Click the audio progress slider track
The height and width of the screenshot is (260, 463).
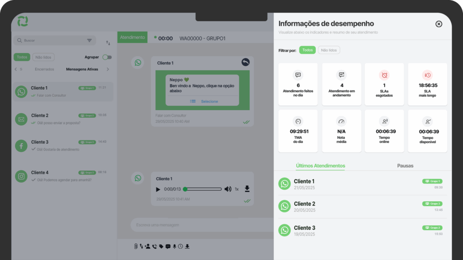pyautogui.click(x=203, y=189)
